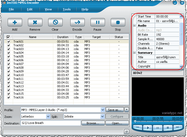This screenshot has width=187, height=137.
Task: Click the preview playback position slider thumb
Action: [x=135, y=122]
